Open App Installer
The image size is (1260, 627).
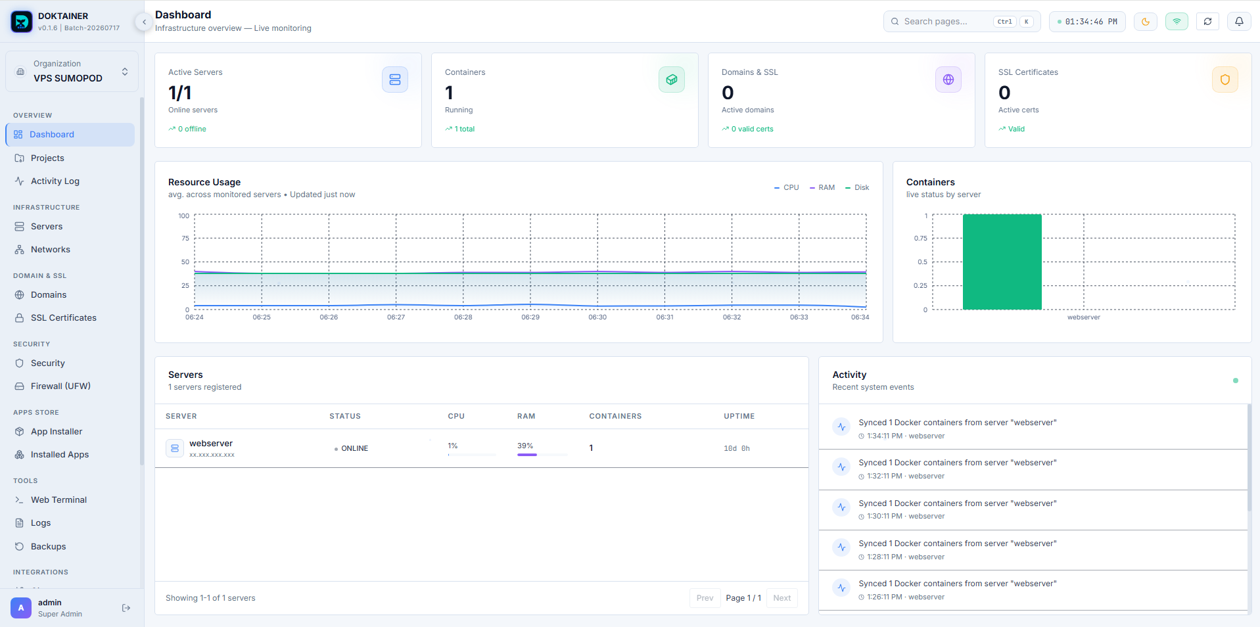(70, 431)
